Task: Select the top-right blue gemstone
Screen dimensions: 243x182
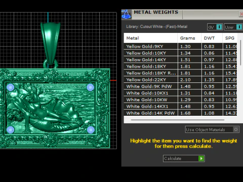Action: tap(90, 87)
